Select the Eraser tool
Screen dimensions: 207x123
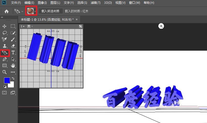click(x=13, y=46)
